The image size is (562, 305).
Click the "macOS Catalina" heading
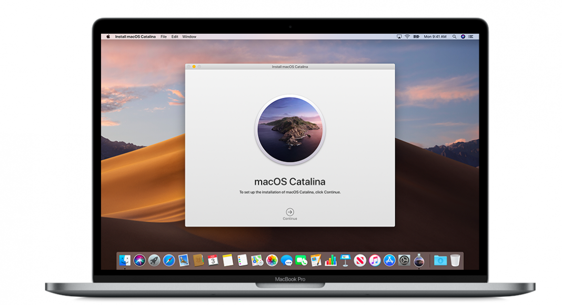[x=290, y=181]
